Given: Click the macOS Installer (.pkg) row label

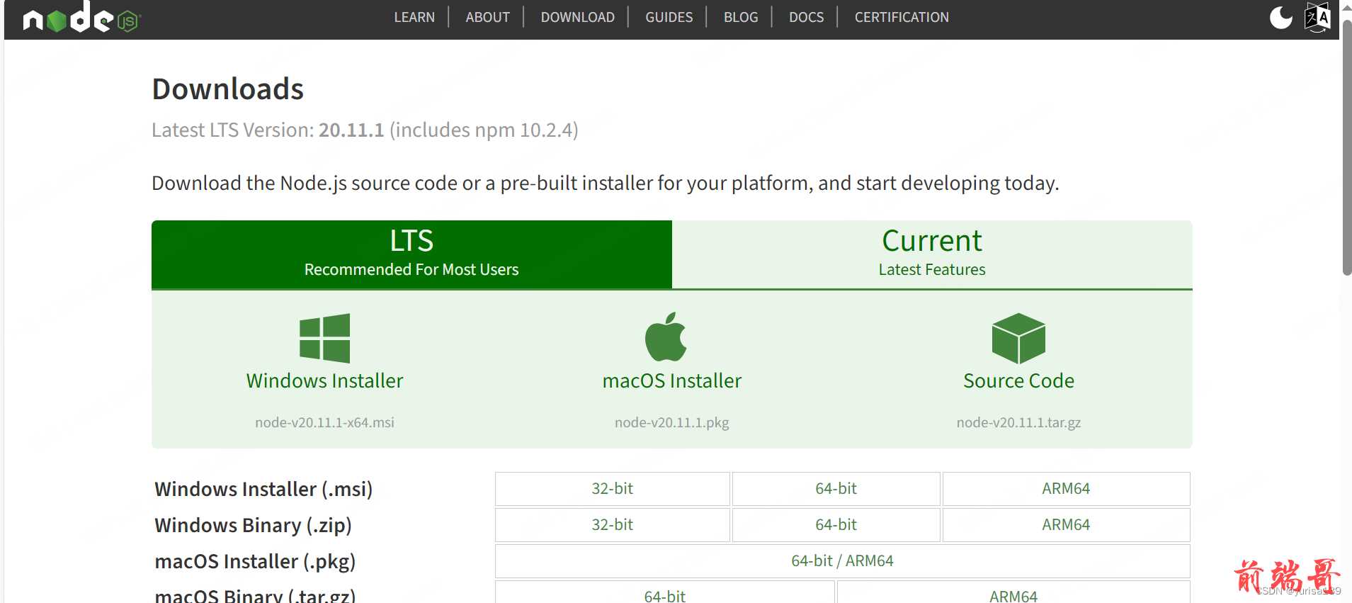Looking at the screenshot, I should (x=255, y=561).
